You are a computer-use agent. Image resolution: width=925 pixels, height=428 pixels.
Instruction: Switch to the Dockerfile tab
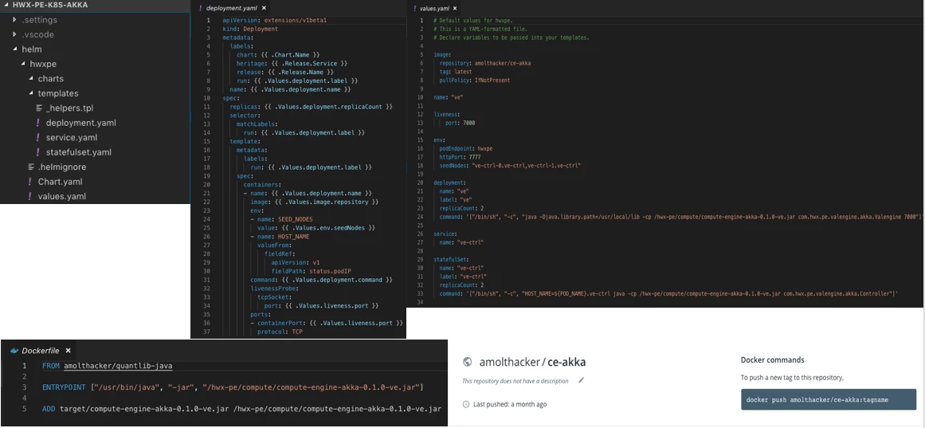[x=41, y=351]
